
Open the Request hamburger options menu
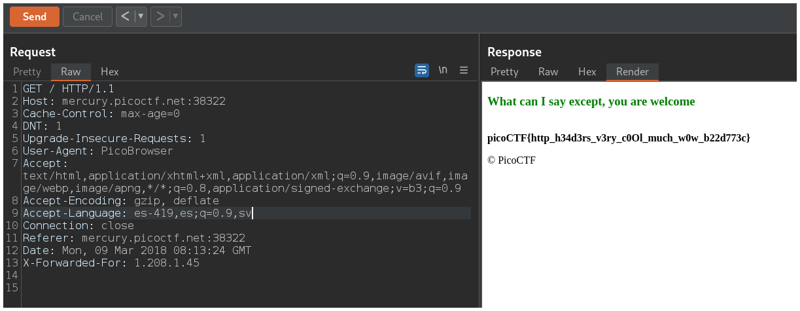point(464,70)
